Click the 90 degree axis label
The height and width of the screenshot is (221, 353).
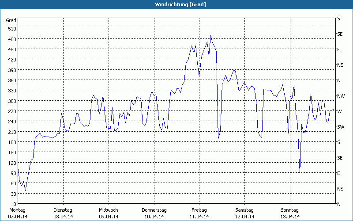14,173
